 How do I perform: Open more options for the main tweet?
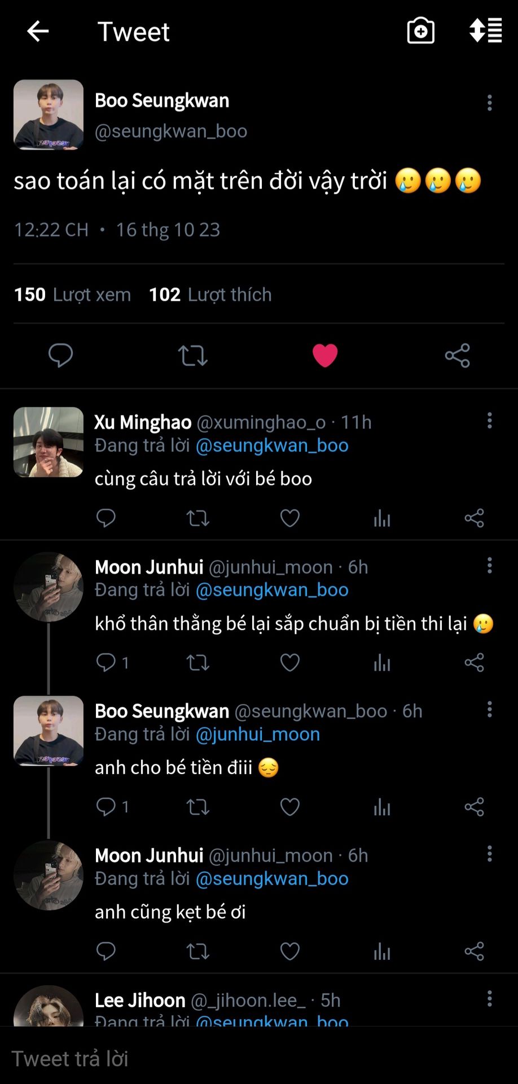(489, 103)
